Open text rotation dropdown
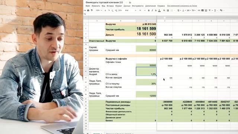The image size is (238, 134). click(x=194, y=10)
